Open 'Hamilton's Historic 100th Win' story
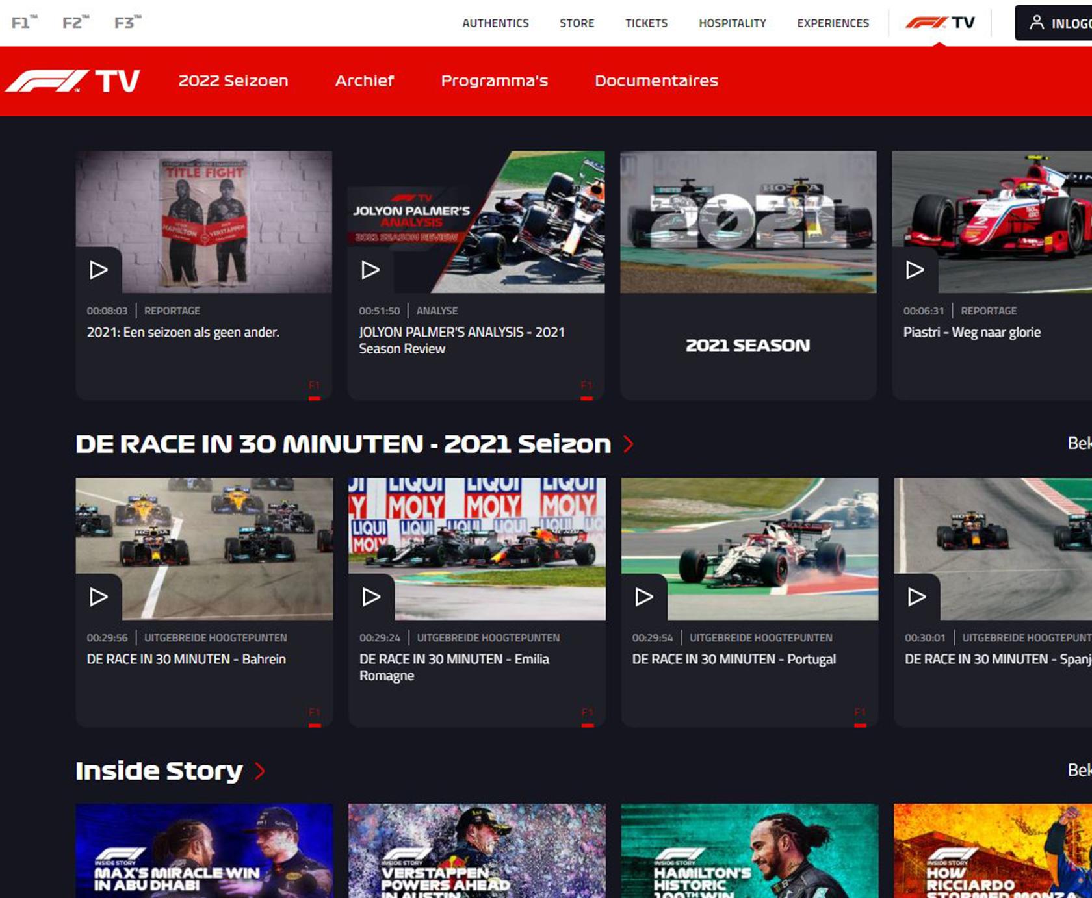Viewport: 1092px width, 898px height. point(749,851)
